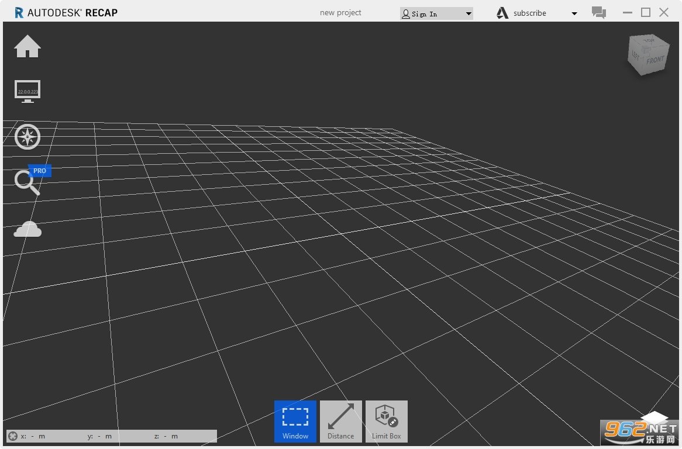Open the PRO search magnifier tool

[x=26, y=182]
